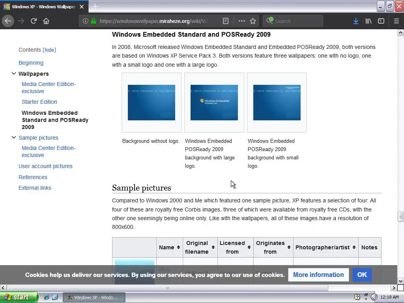404x303 pixels.
Task: Click the forward navigation arrow
Action: point(21,21)
